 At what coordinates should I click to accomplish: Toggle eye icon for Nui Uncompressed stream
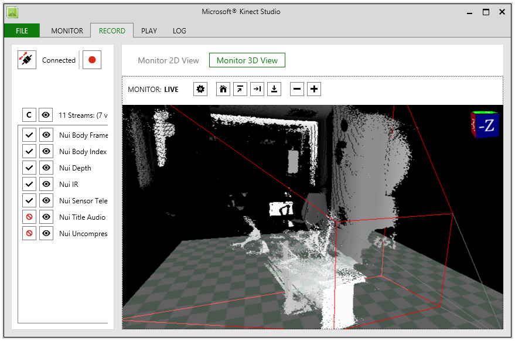pos(46,234)
